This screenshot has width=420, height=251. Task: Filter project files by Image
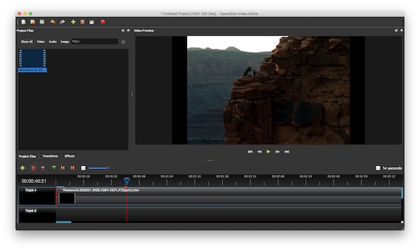click(65, 42)
